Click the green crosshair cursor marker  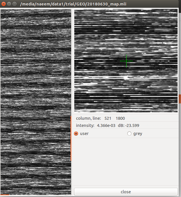[126, 61]
